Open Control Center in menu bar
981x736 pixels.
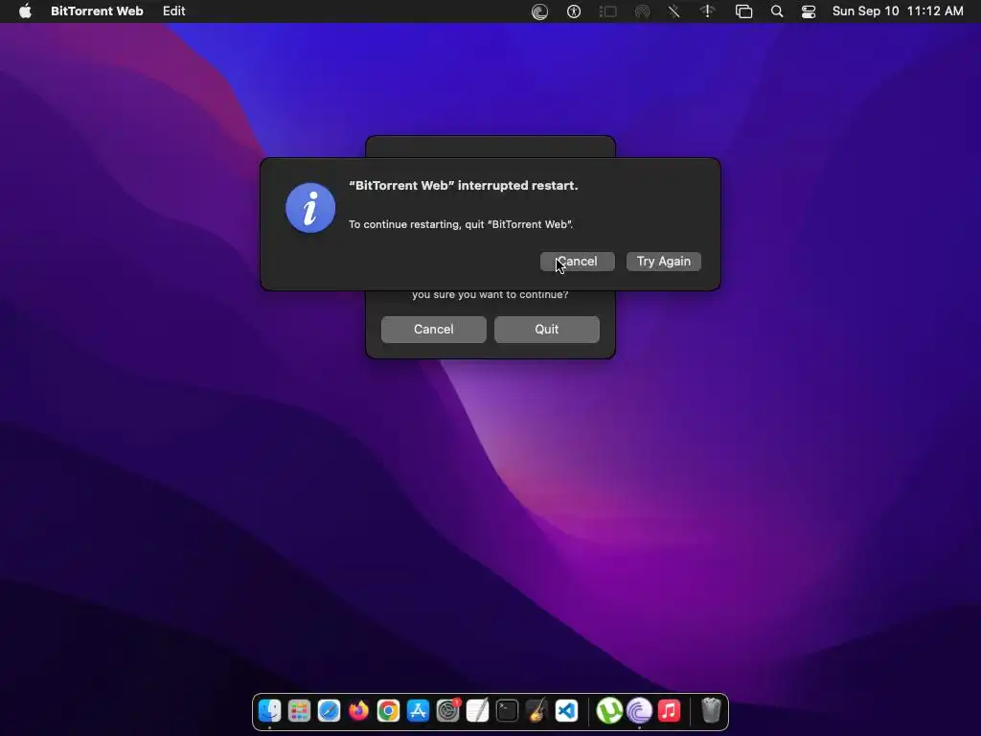[809, 11]
